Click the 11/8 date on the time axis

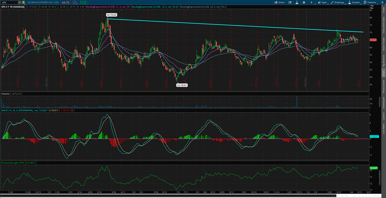tap(10, 192)
